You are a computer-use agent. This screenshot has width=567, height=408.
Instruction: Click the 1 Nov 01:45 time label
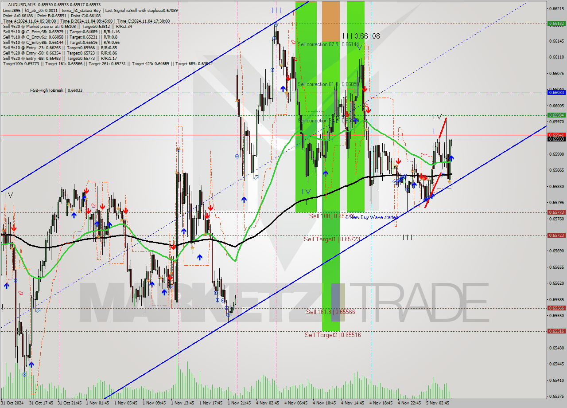click(x=98, y=403)
